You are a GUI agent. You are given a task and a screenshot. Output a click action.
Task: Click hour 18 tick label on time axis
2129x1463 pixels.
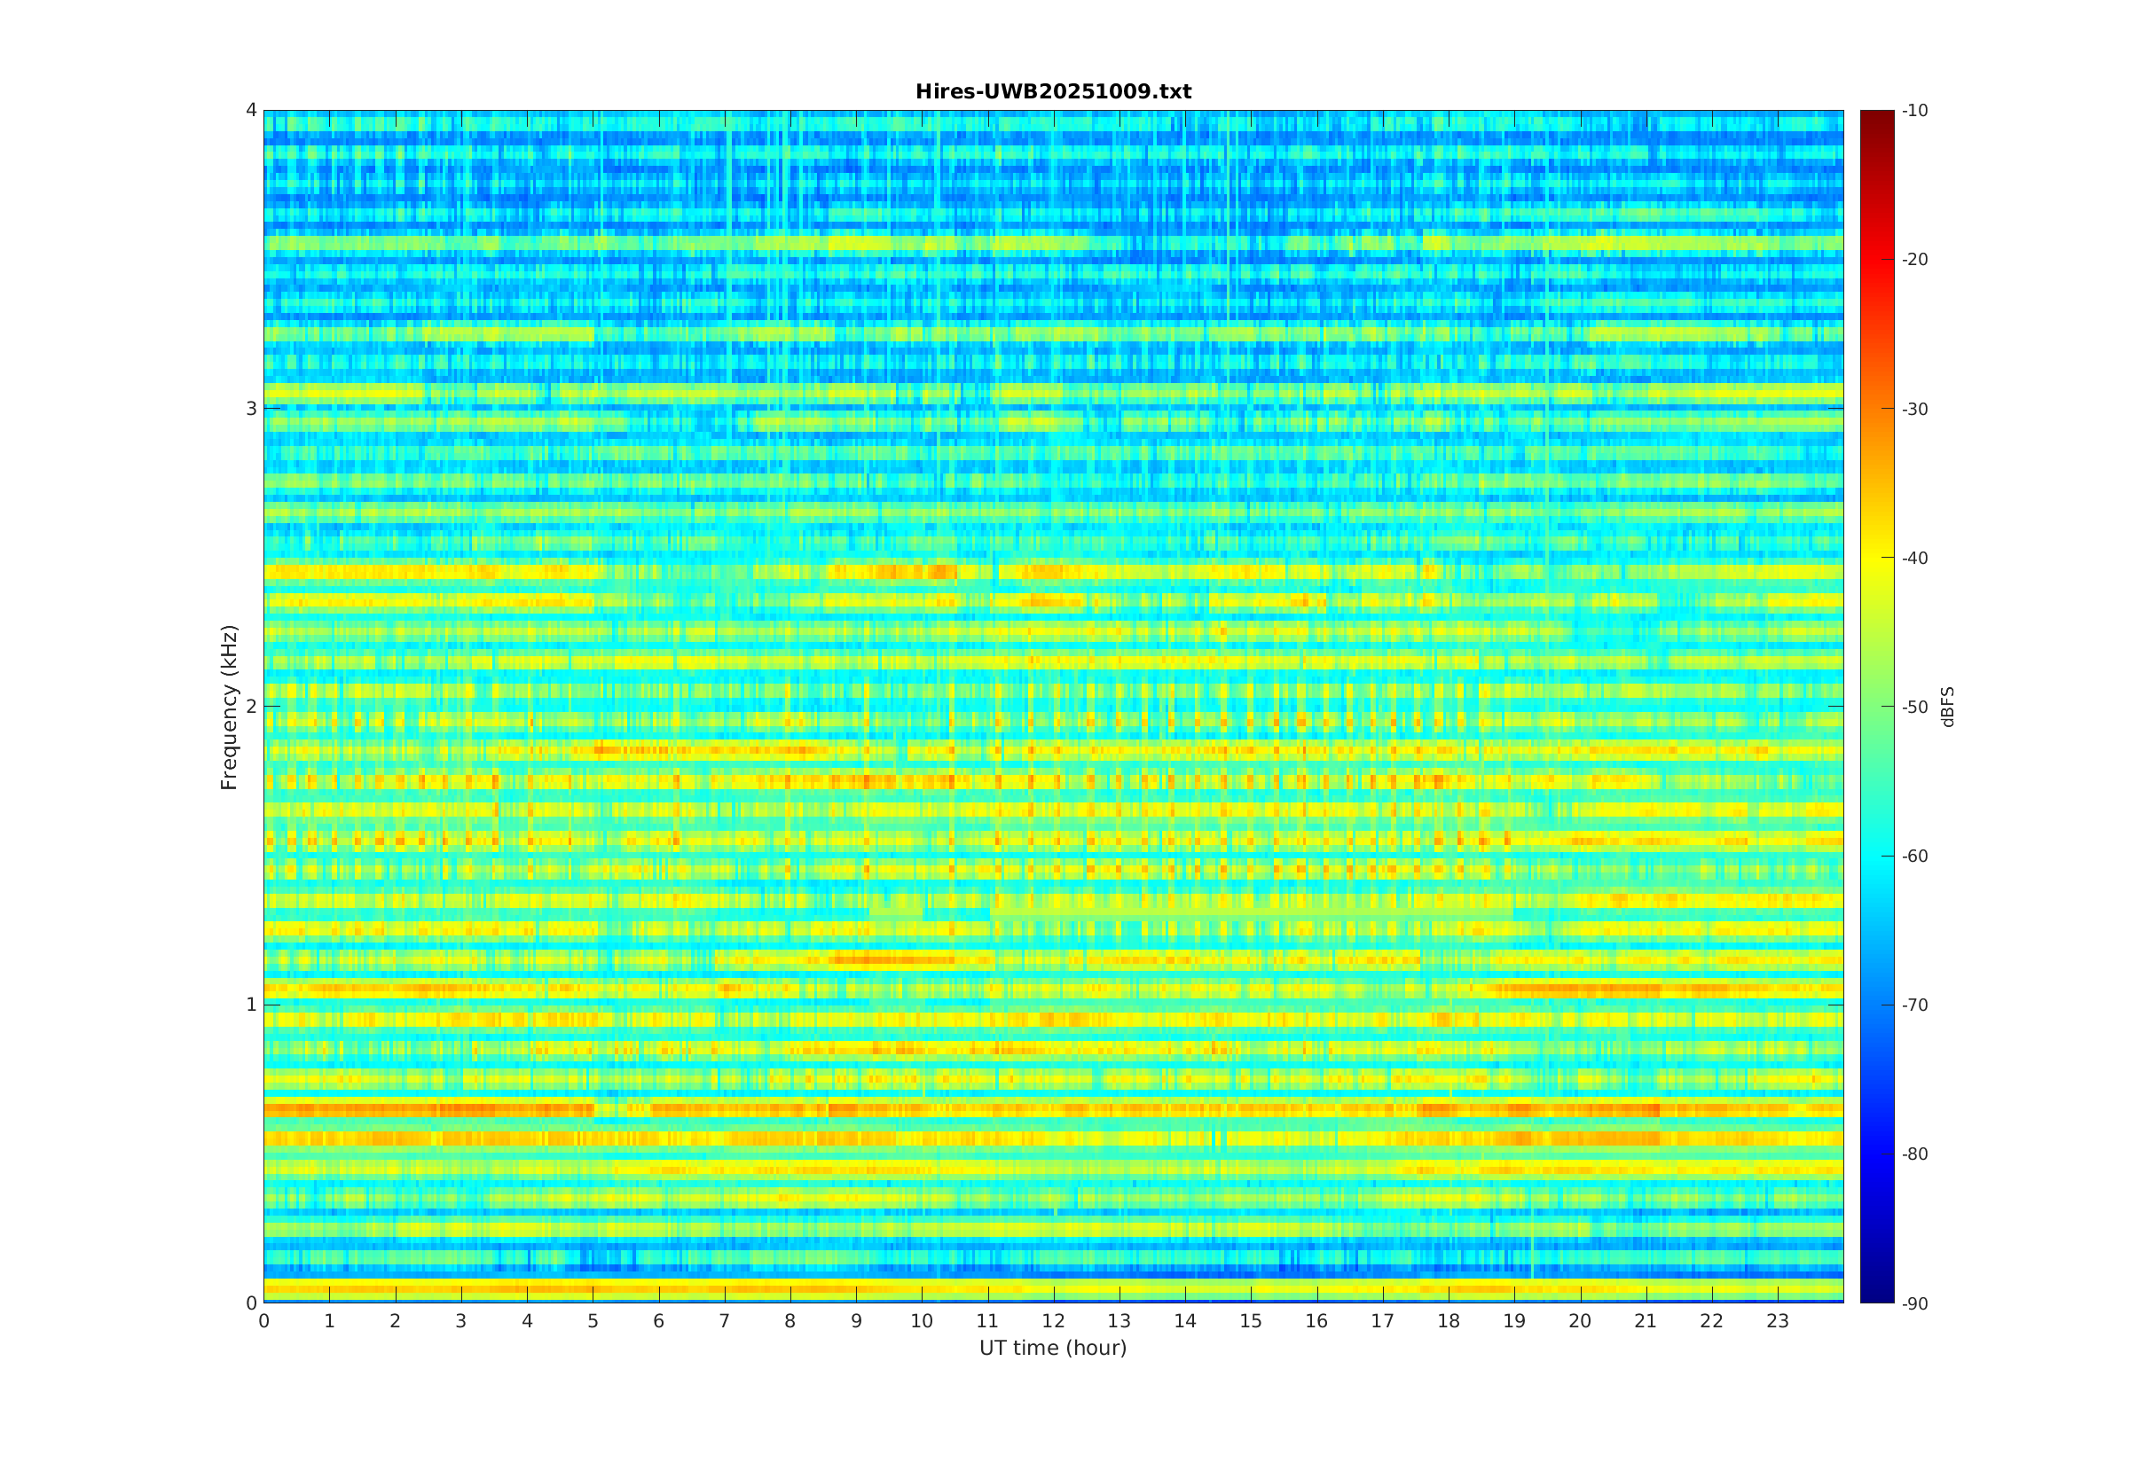pyautogui.click(x=1449, y=1322)
